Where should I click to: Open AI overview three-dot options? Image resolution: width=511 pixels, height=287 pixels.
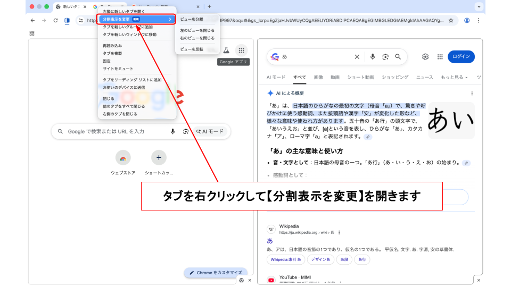click(x=472, y=93)
